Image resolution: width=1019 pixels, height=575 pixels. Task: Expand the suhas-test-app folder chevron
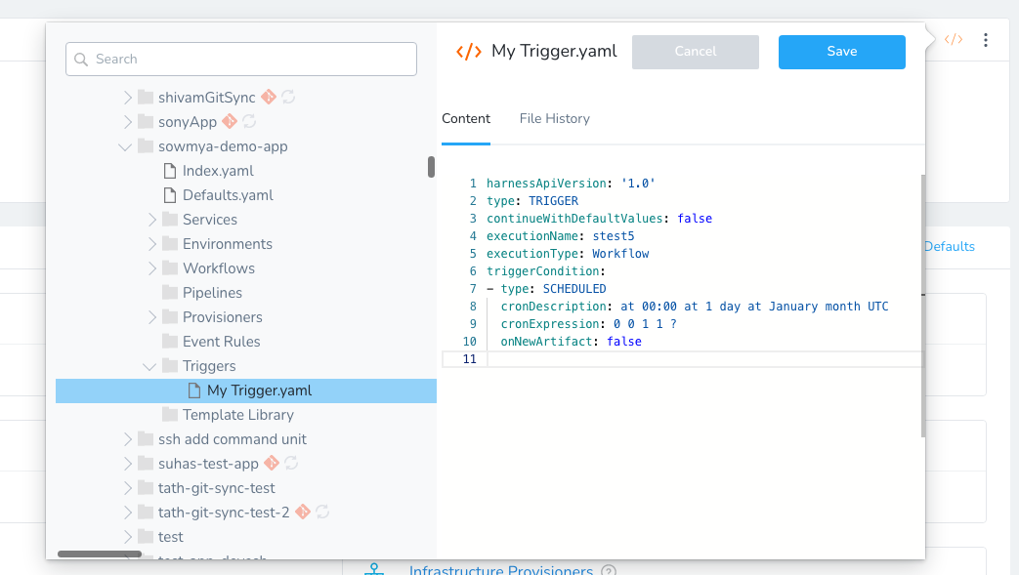pyautogui.click(x=127, y=464)
